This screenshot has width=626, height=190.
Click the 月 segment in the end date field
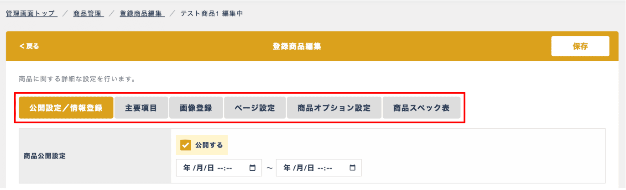click(x=297, y=168)
